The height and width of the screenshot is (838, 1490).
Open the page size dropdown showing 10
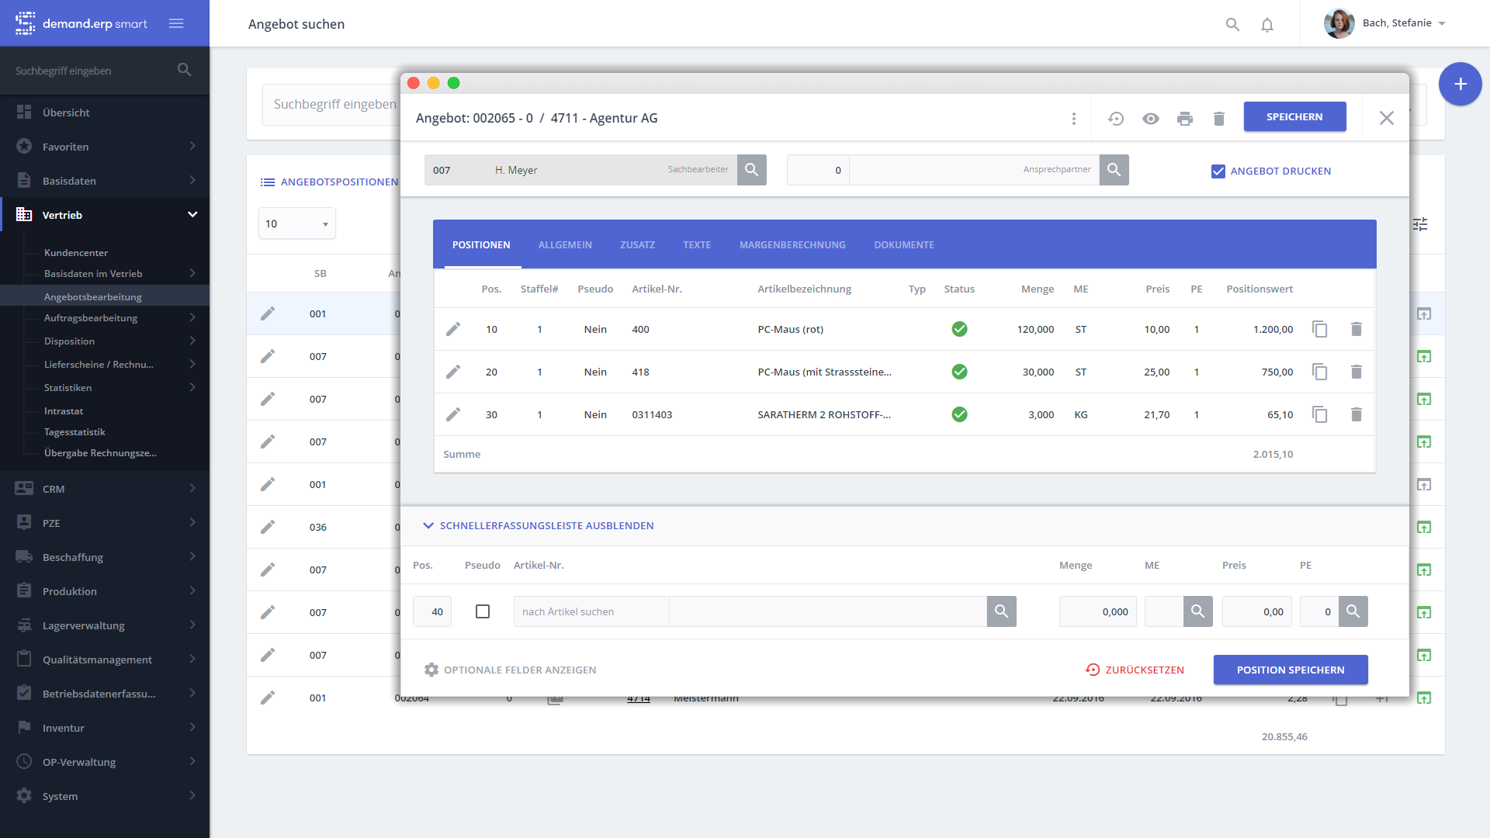[x=297, y=223]
